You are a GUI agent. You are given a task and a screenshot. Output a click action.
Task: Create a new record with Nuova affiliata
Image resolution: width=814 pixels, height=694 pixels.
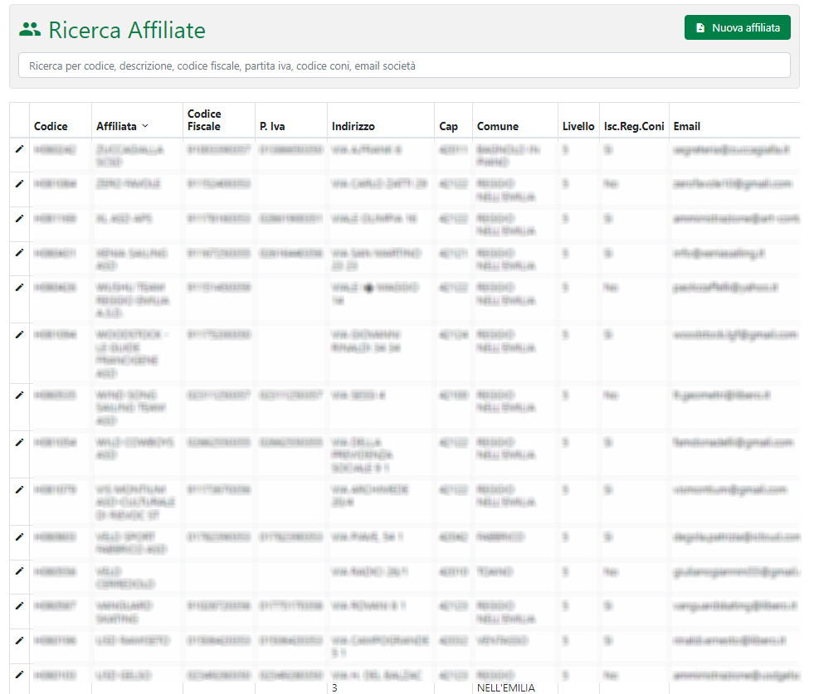pyautogui.click(x=737, y=27)
